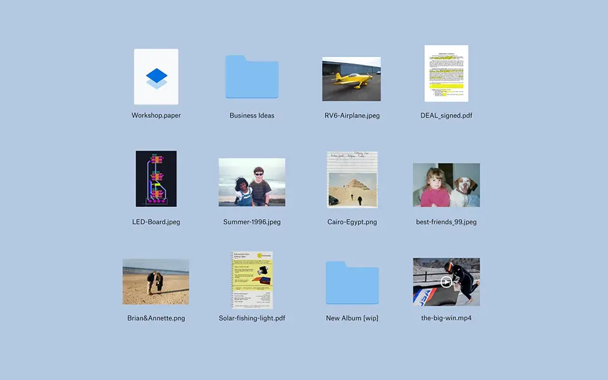Image resolution: width=608 pixels, height=380 pixels.
Task: Click the 'the-big-win.mp4' filename label
Action: coord(446,318)
